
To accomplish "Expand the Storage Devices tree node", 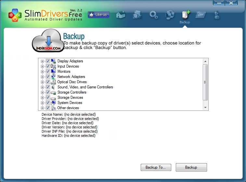I will (x=42, y=97).
